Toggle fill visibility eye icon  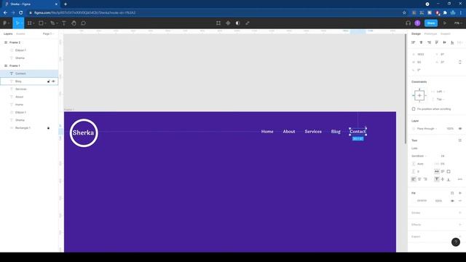pyautogui.click(x=452, y=201)
